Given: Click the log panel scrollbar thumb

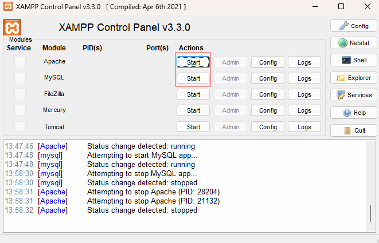Looking at the screenshot, I should click(370, 214).
